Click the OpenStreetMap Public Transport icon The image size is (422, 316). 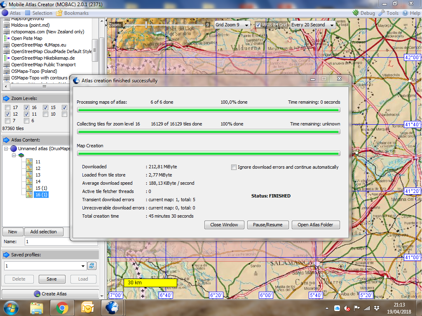pyautogui.click(x=7, y=65)
